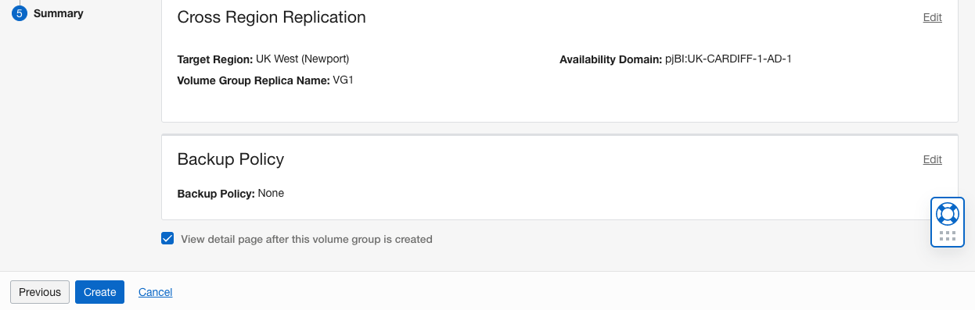This screenshot has height=310, width=975.
Task: Select the availability domain 'pjBI:UK-CARDIFF-1-AD-1'
Action: pyautogui.click(x=729, y=59)
